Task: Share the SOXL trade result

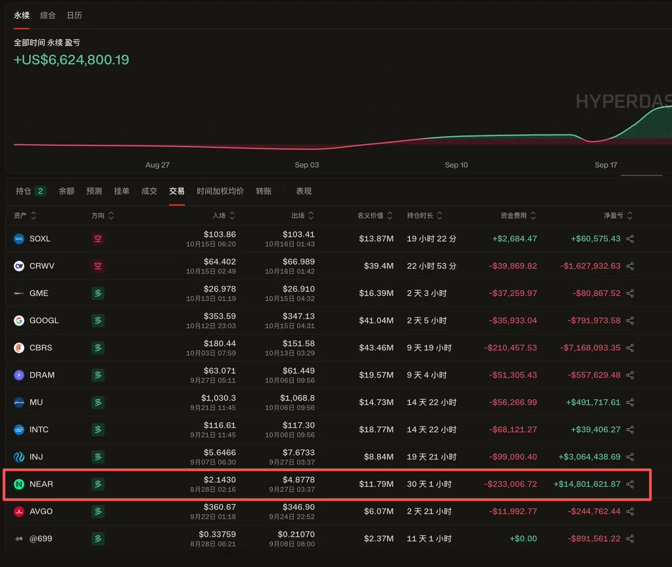Action: tap(630, 239)
